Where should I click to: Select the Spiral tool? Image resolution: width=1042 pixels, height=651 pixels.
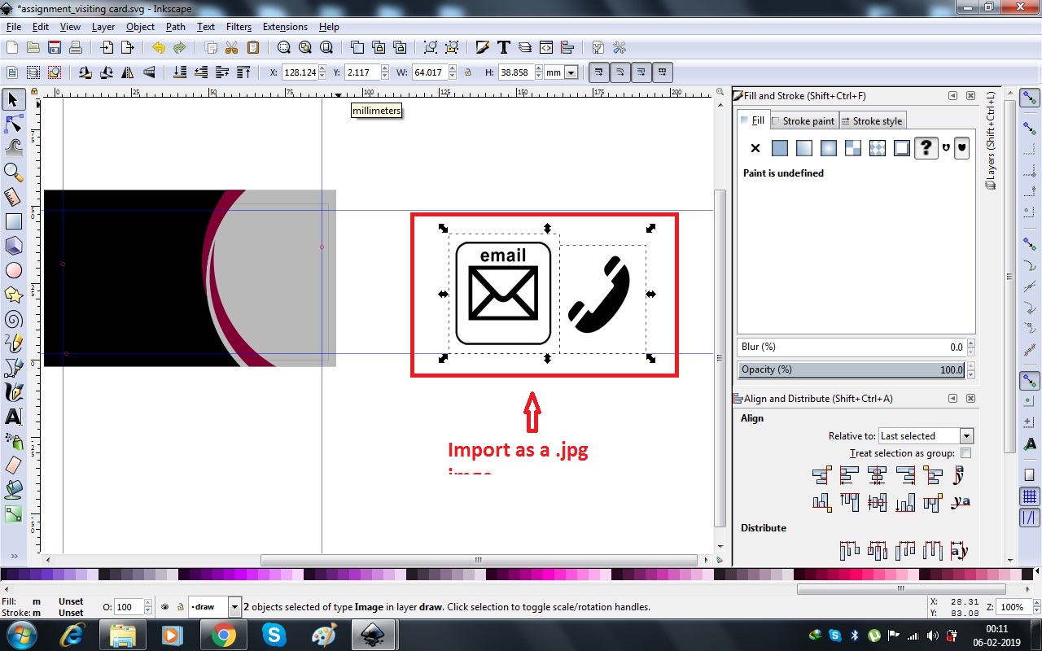tap(13, 319)
